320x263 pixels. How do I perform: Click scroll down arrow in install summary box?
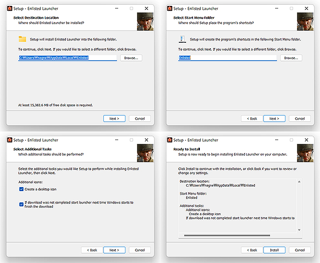(x=299, y=230)
